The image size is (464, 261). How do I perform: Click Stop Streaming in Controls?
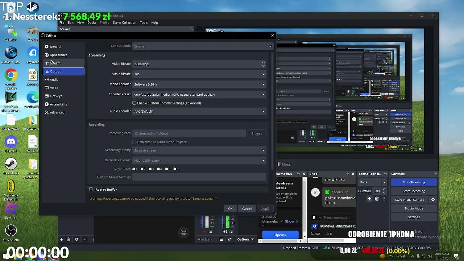click(414, 182)
